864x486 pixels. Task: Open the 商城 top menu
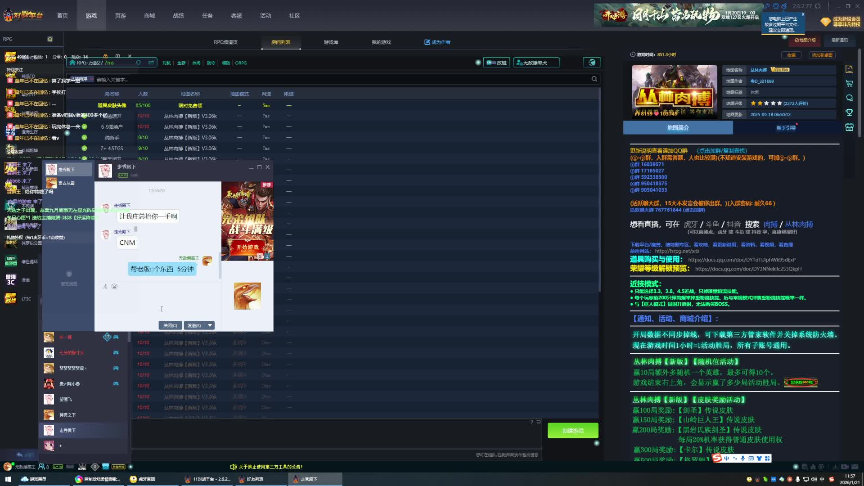(149, 16)
